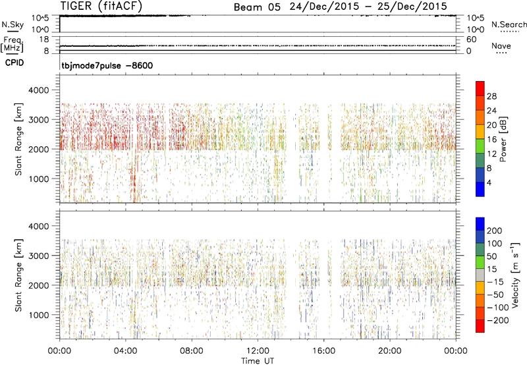Click the 20:00 time axis tick label

[389, 351]
